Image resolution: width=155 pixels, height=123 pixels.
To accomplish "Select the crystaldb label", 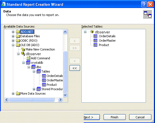I will pyautogui.click(x=37, y=63).
